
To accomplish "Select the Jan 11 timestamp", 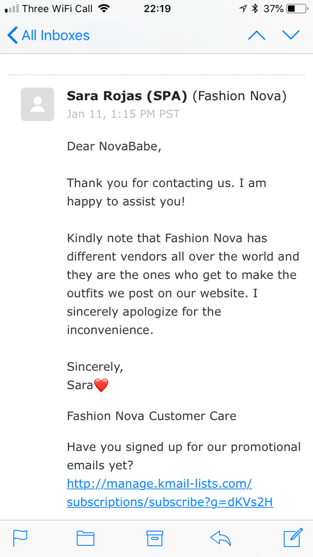I will tap(123, 114).
